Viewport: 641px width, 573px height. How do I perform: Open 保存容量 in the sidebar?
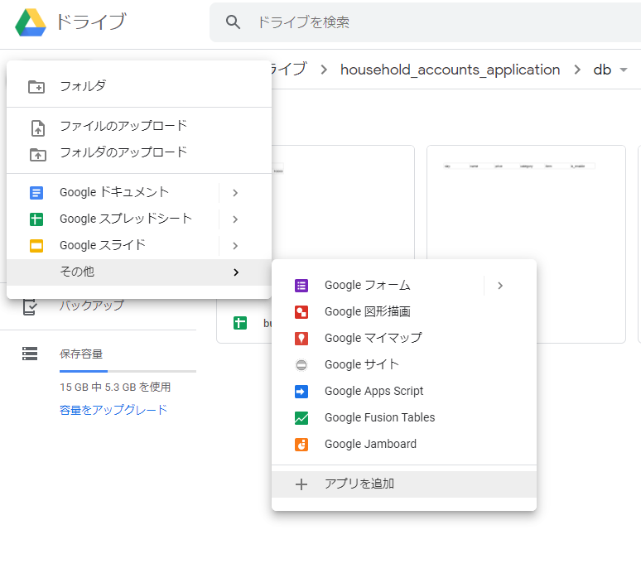pyautogui.click(x=81, y=354)
